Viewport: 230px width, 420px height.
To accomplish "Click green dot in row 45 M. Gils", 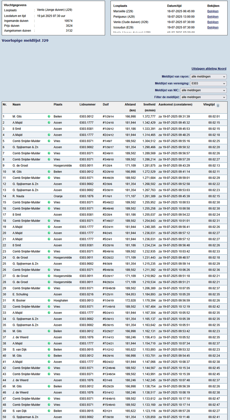I will (49, 386).
